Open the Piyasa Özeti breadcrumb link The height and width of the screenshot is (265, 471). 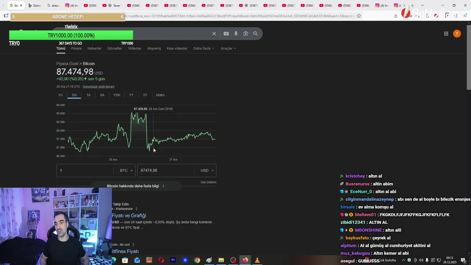[x=67, y=64]
